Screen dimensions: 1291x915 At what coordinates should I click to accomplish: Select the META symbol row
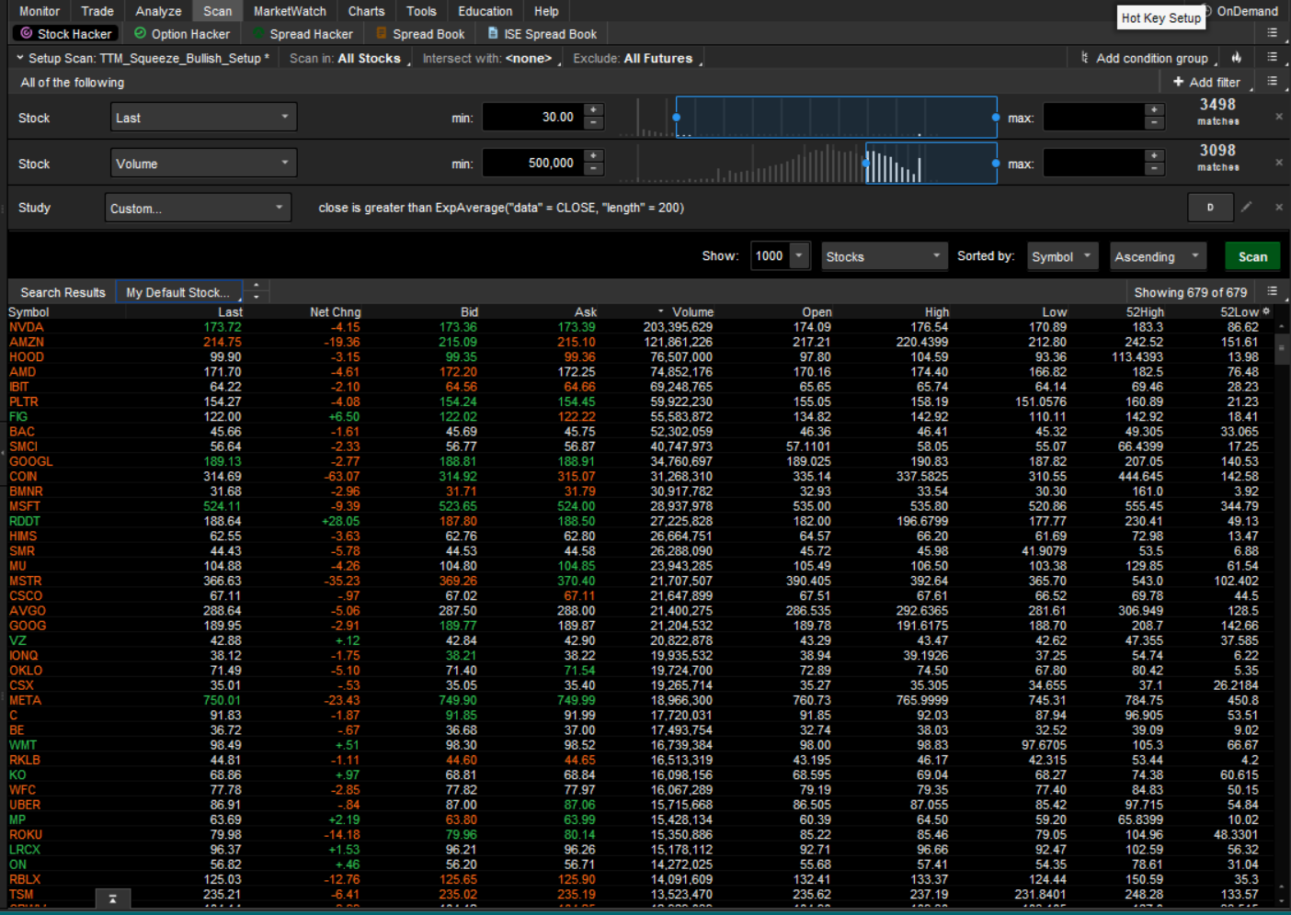pyautogui.click(x=642, y=700)
